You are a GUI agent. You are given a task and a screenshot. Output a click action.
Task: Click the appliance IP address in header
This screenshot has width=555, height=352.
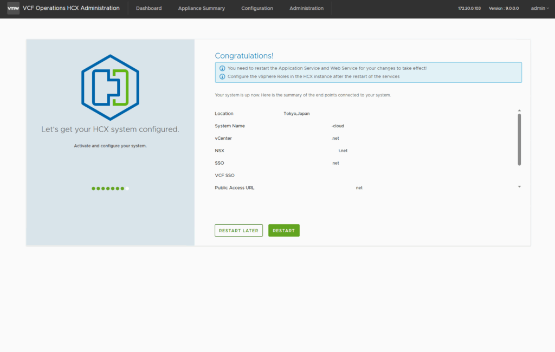[469, 8]
